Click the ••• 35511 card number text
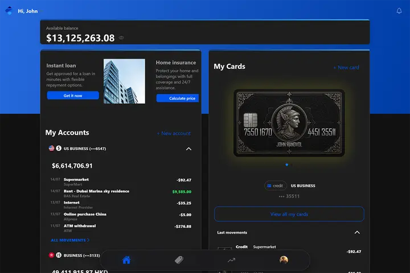Viewport: 410px width, 273px height. pos(289,196)
